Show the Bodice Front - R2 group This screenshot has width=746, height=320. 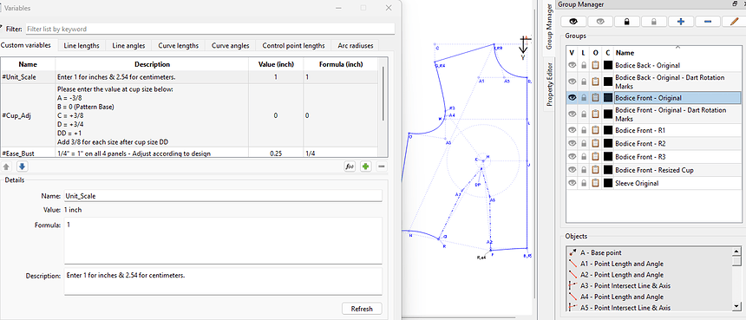point(573,143)
